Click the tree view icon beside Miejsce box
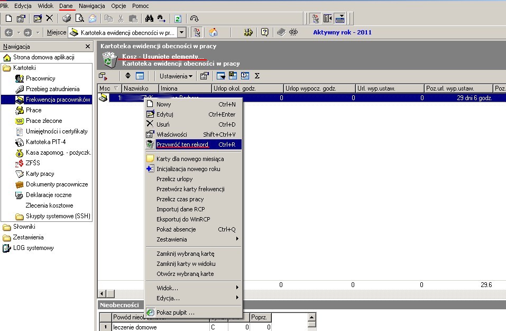This screenshot has height=331, width=506. (197, 32)
